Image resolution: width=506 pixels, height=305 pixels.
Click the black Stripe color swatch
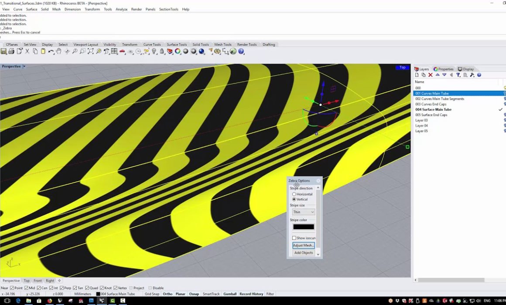point(303,227)
